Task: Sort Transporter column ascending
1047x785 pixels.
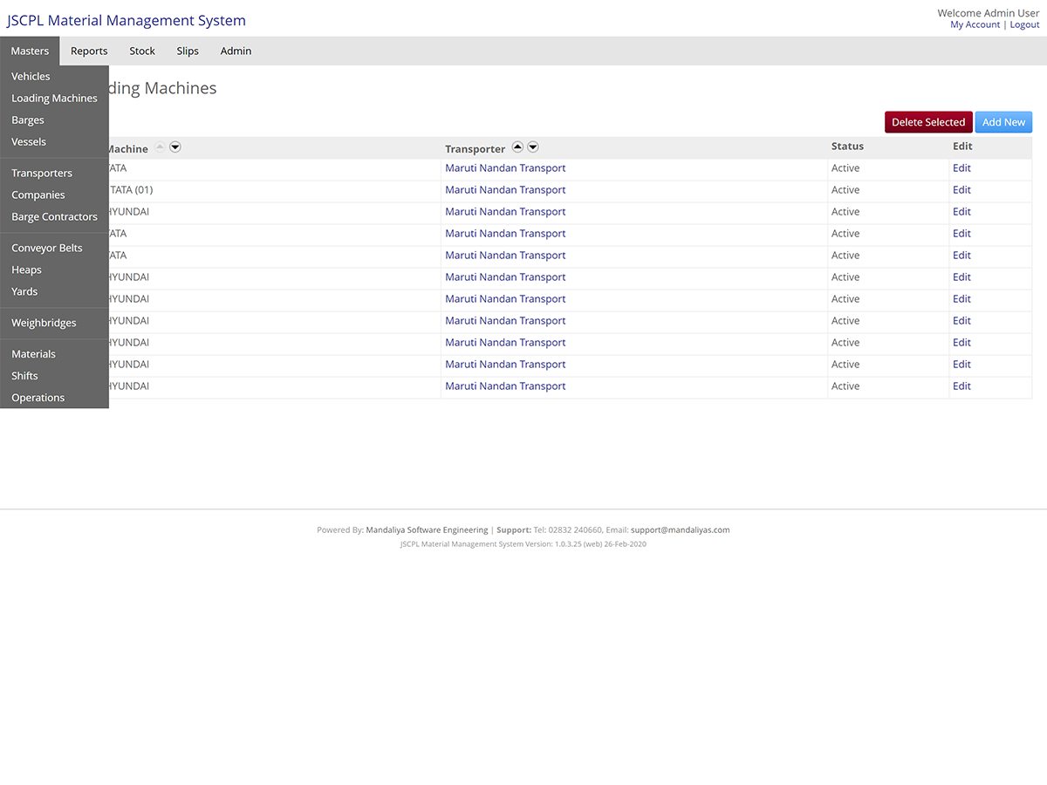Action: [x=517, y=147]
